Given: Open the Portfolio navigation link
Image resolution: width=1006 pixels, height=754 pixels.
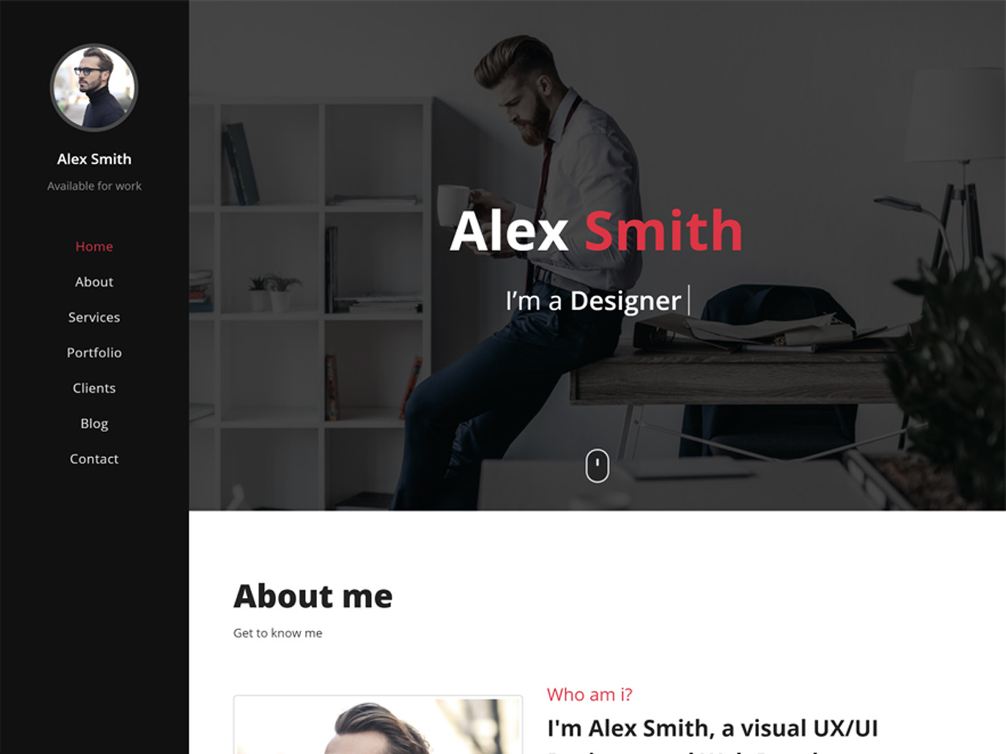Looking at the screenshot, I should (x=94, y=352).
